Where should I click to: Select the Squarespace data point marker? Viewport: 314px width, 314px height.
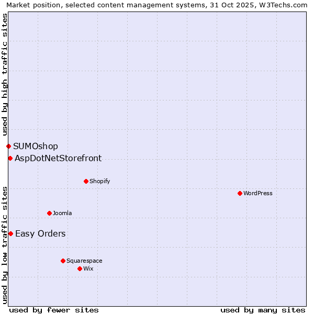click(63, 261)
